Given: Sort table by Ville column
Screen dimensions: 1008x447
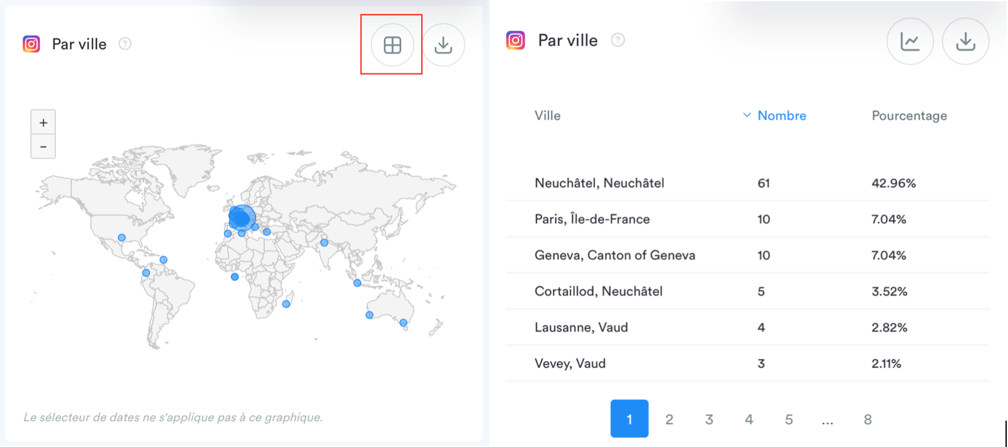Looking at the screenshot, I should click(x=547, y=116).
